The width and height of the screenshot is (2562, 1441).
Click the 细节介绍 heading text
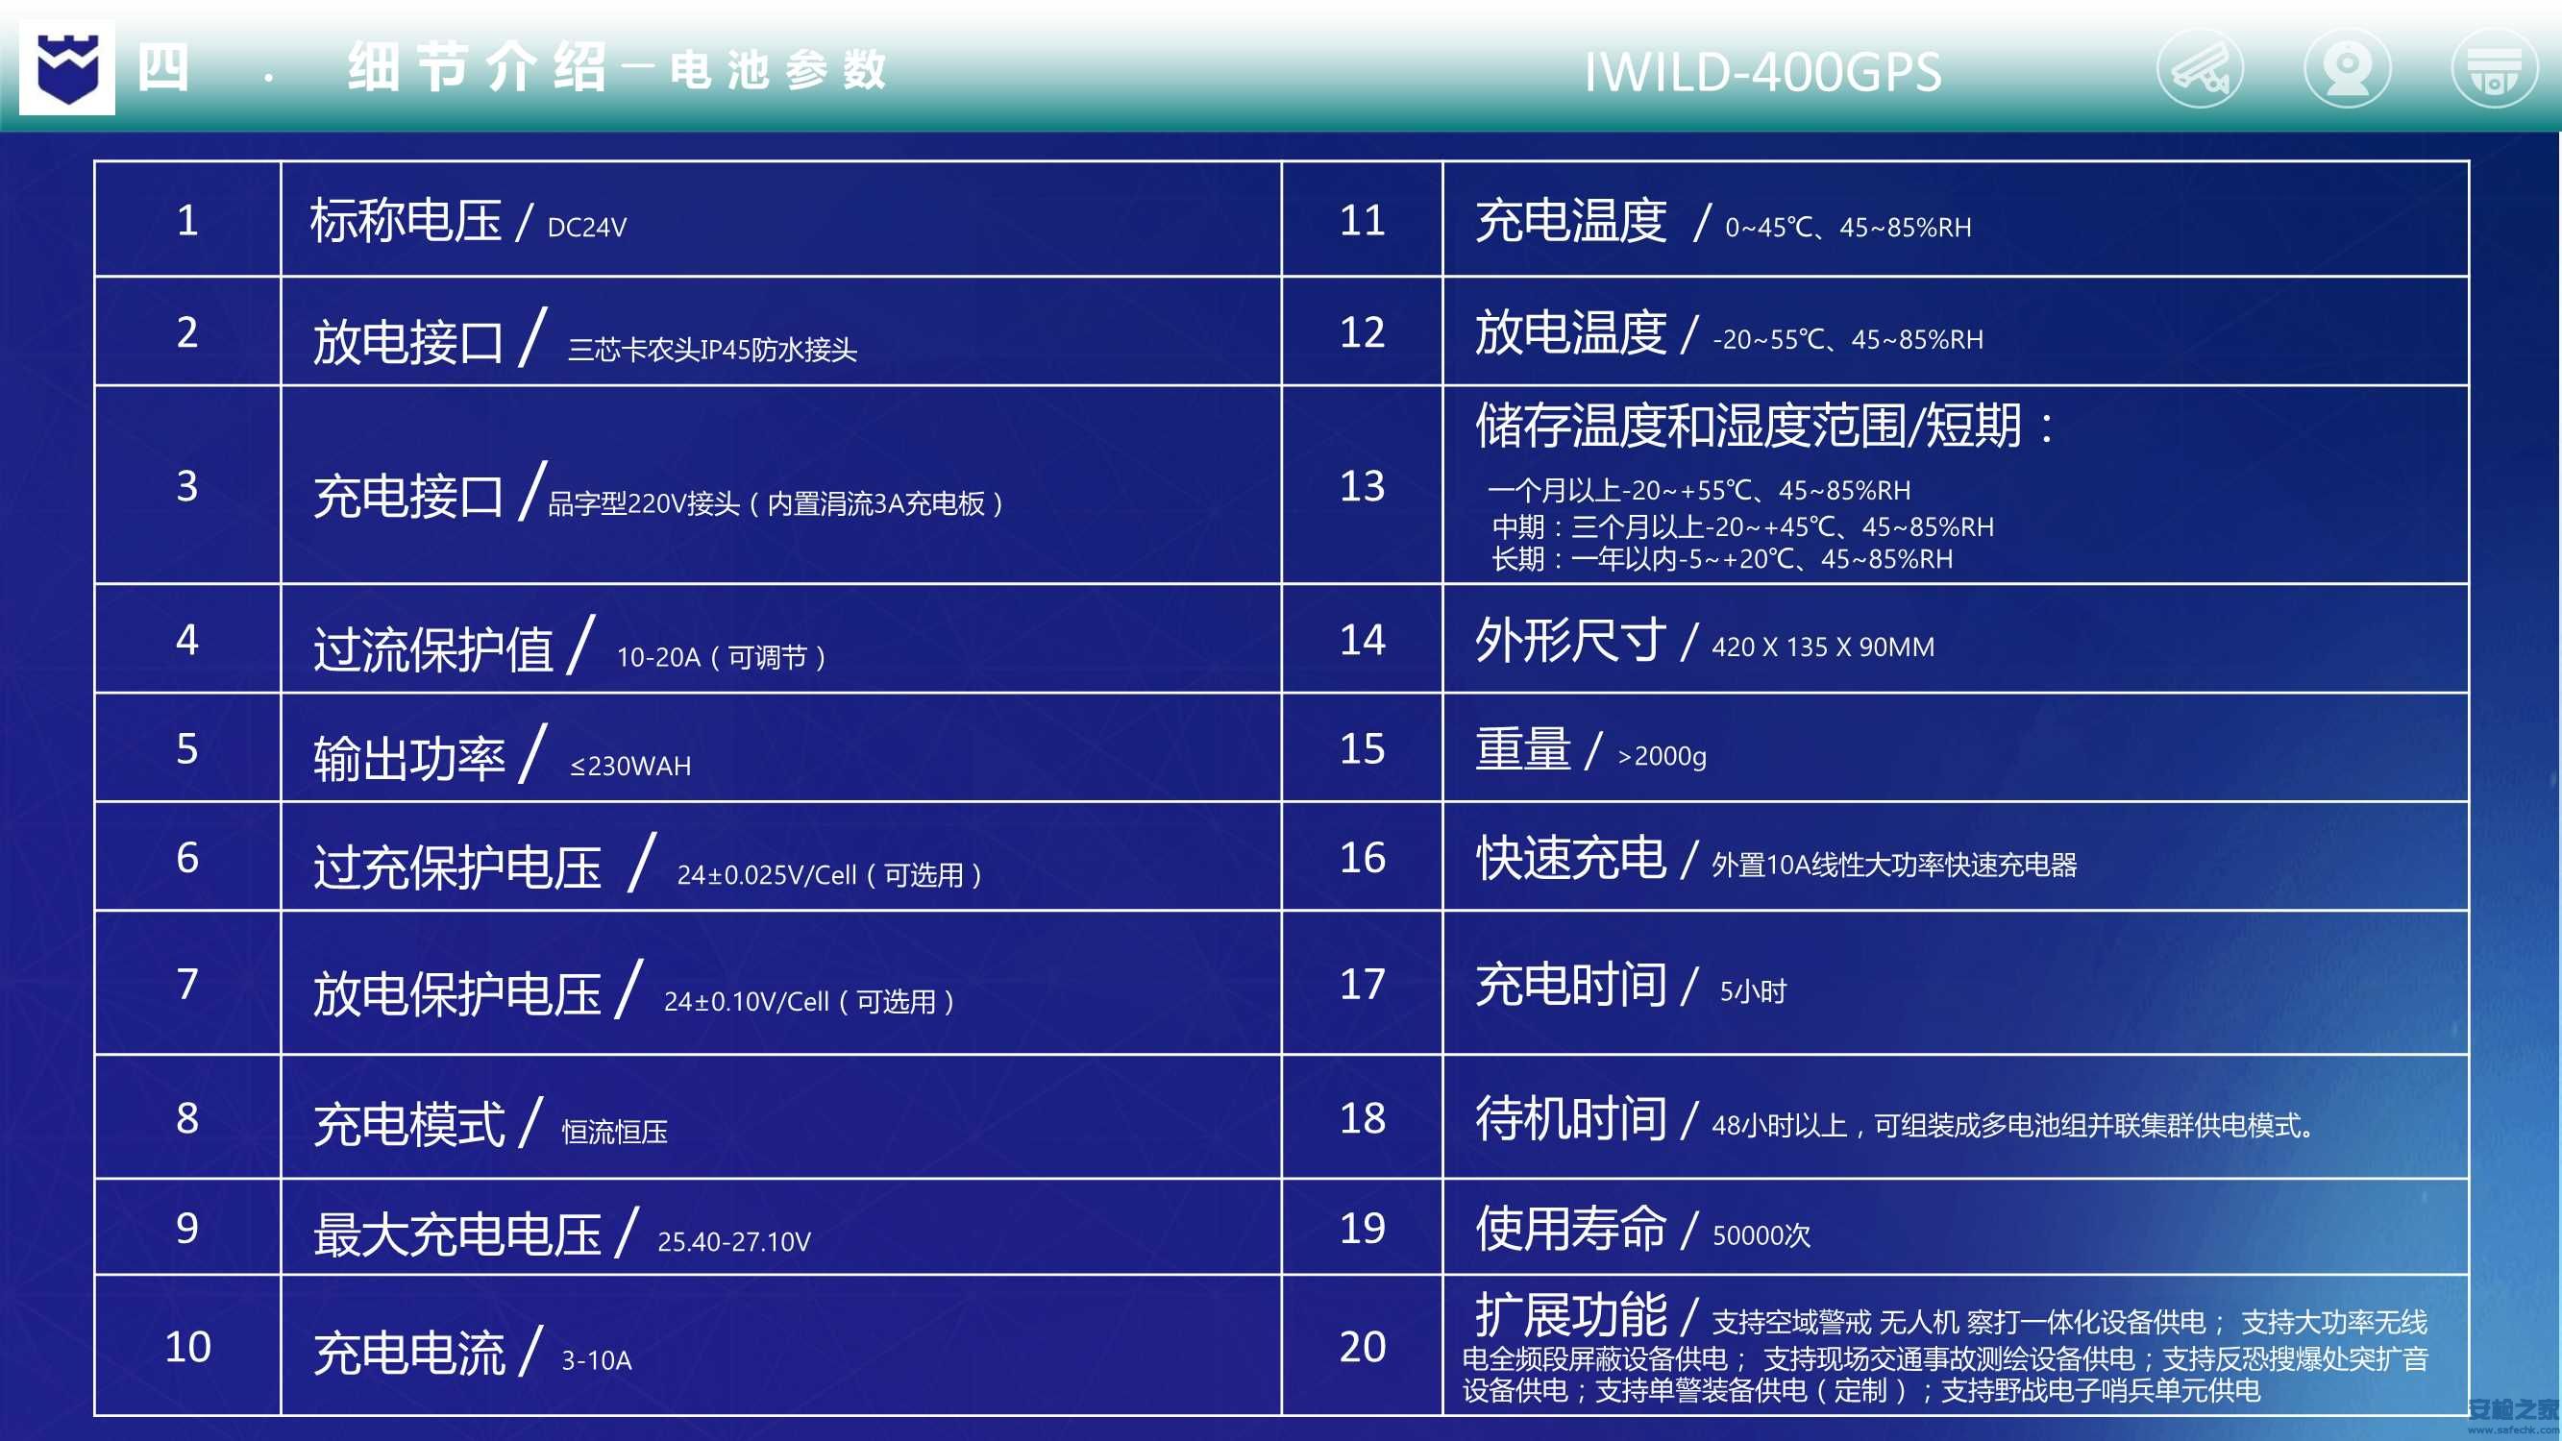coord(478,68)
